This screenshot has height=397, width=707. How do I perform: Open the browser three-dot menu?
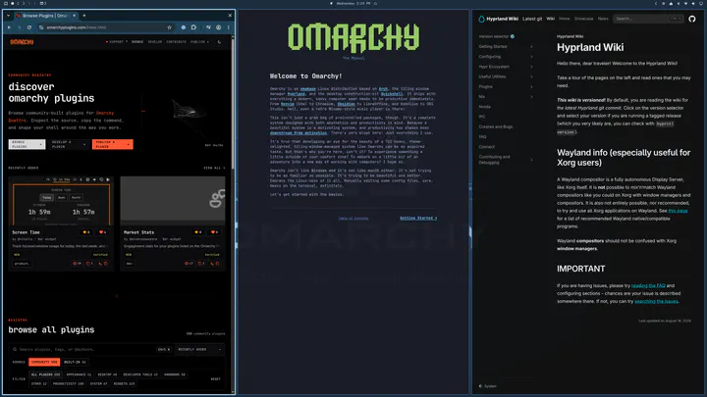pos(229,27)
